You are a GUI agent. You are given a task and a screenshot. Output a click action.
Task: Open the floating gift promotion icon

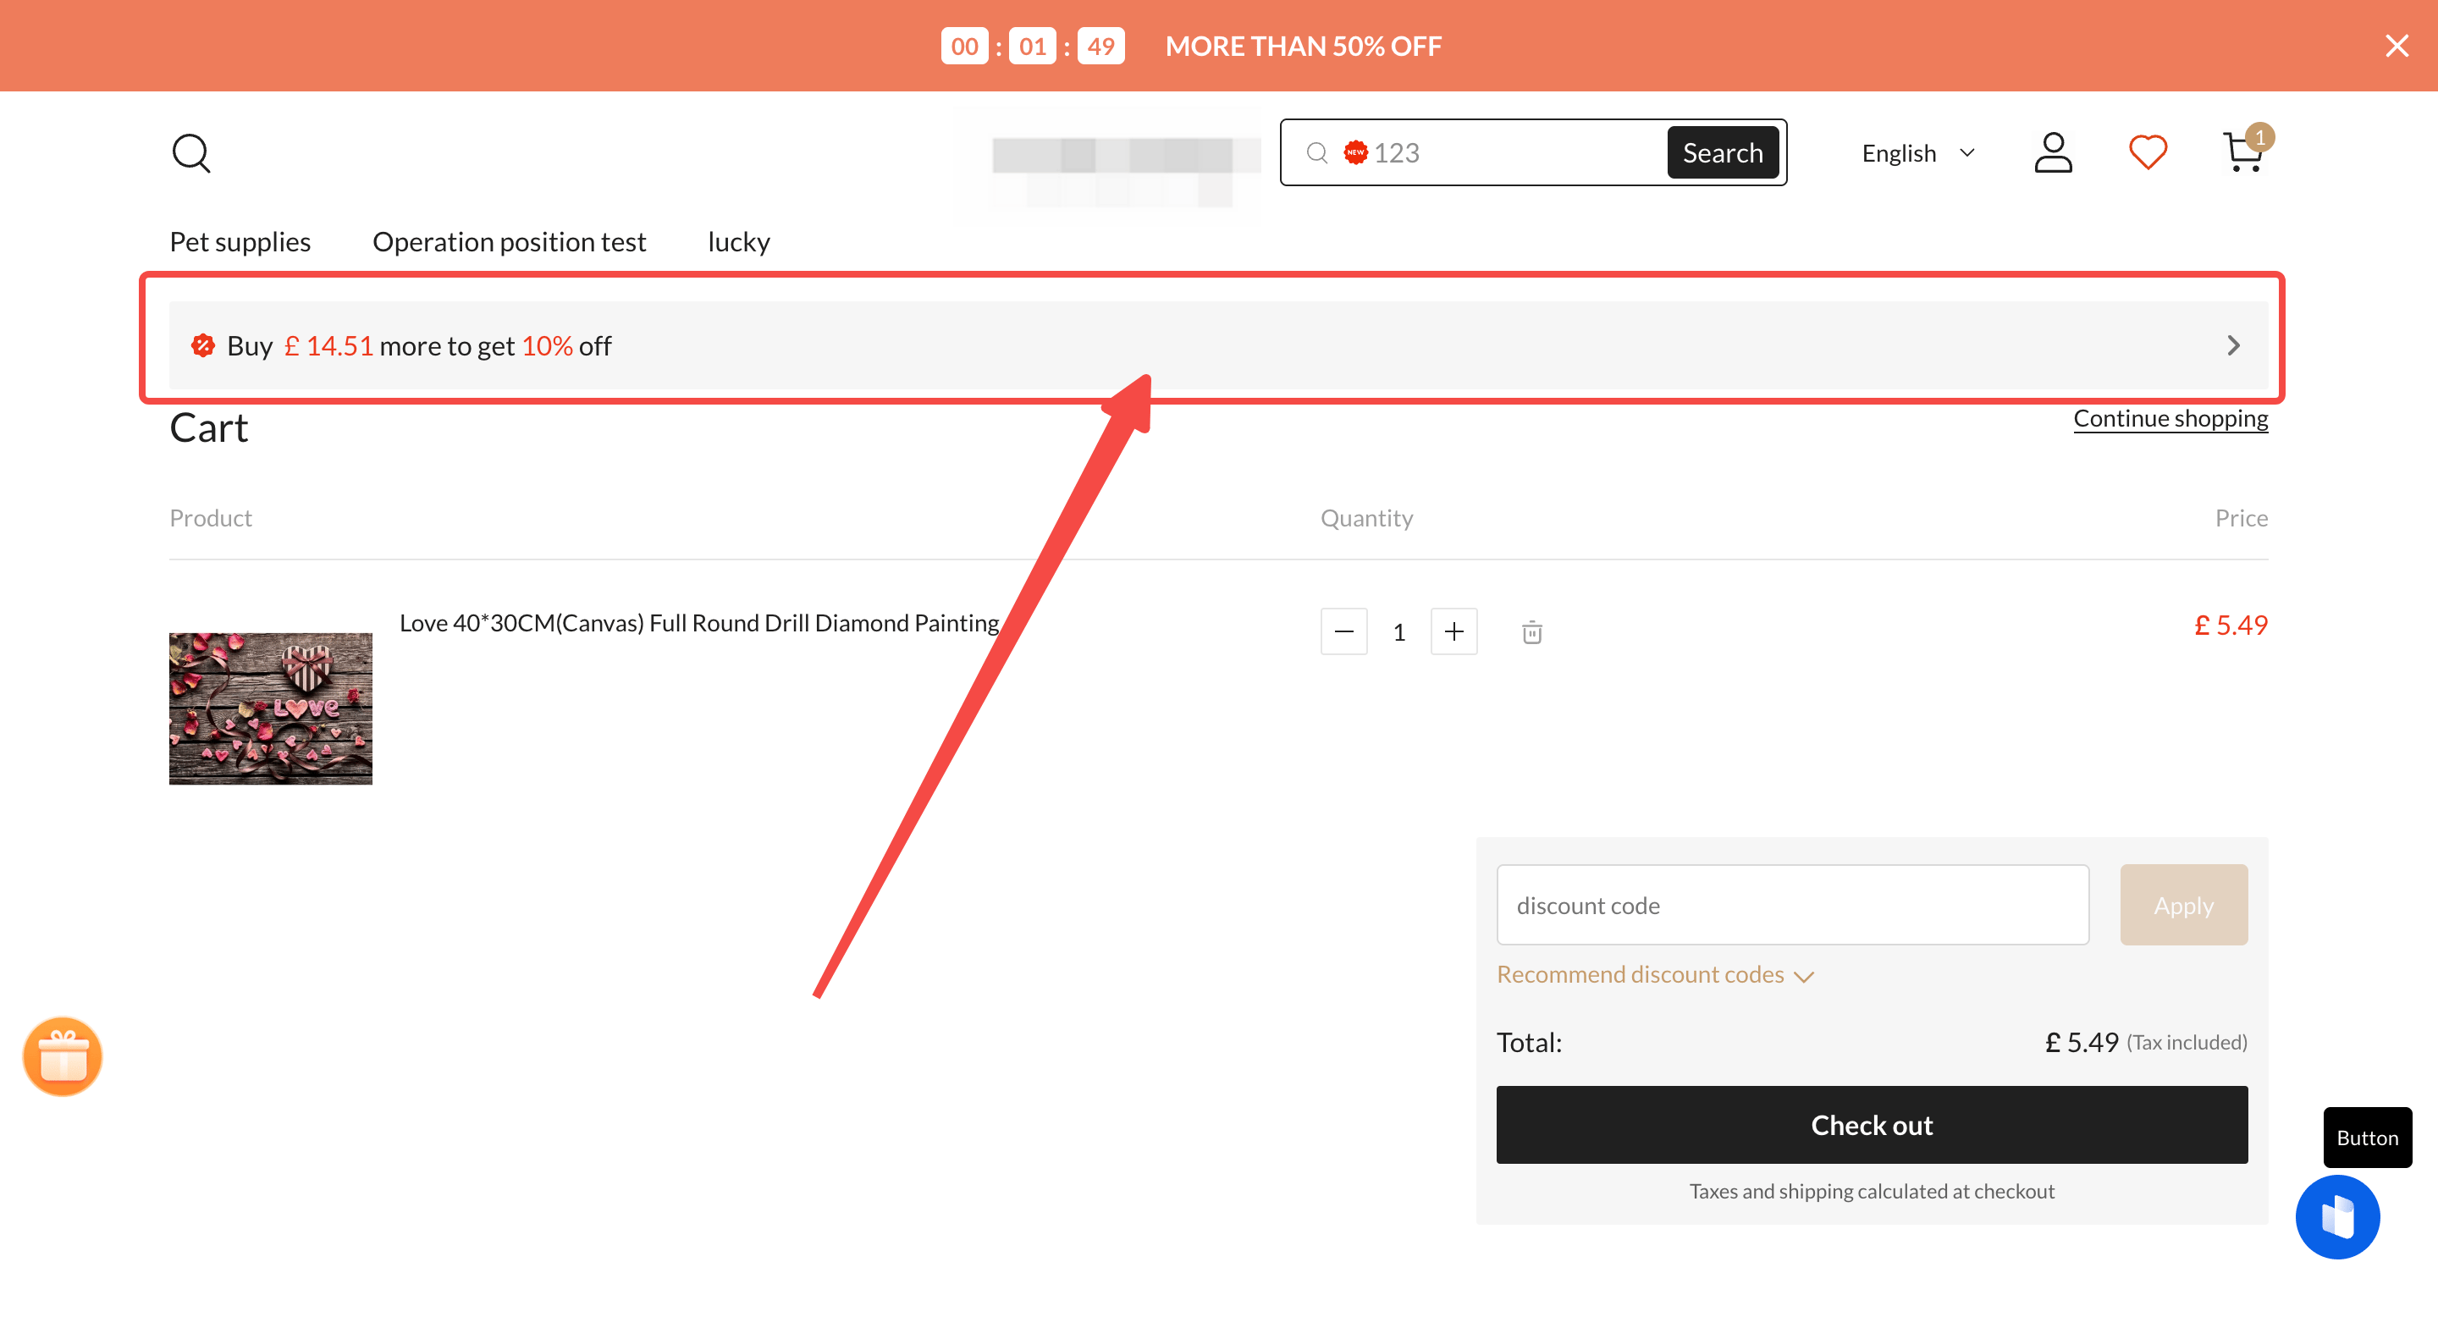(62, 1057)
